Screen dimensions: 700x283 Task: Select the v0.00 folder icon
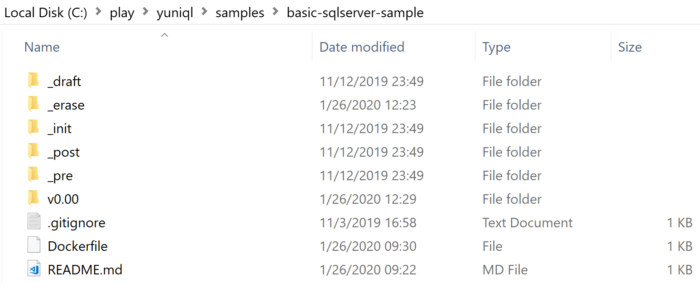[34, 199]
